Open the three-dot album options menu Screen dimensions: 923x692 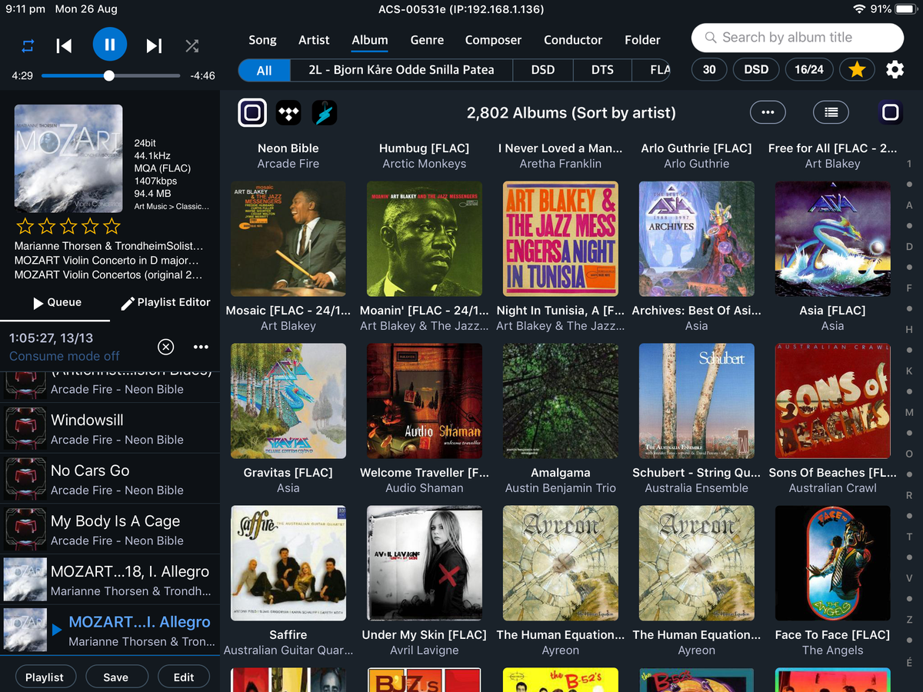(768, 112)
